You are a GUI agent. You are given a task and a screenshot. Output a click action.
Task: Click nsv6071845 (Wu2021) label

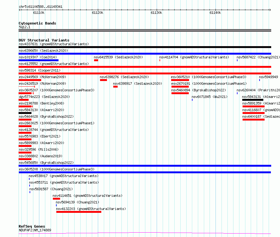pyautogui.click(x=210, y=97)
